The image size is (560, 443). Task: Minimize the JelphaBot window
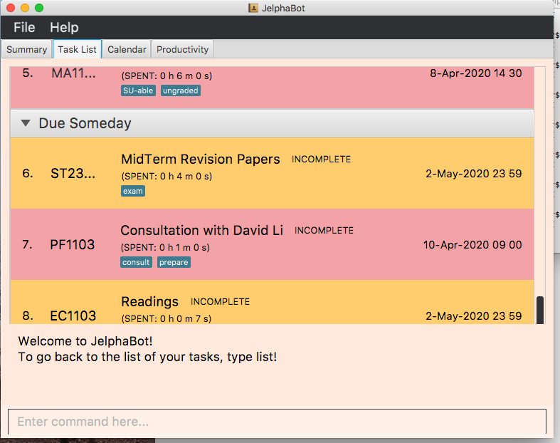(25, 8)
